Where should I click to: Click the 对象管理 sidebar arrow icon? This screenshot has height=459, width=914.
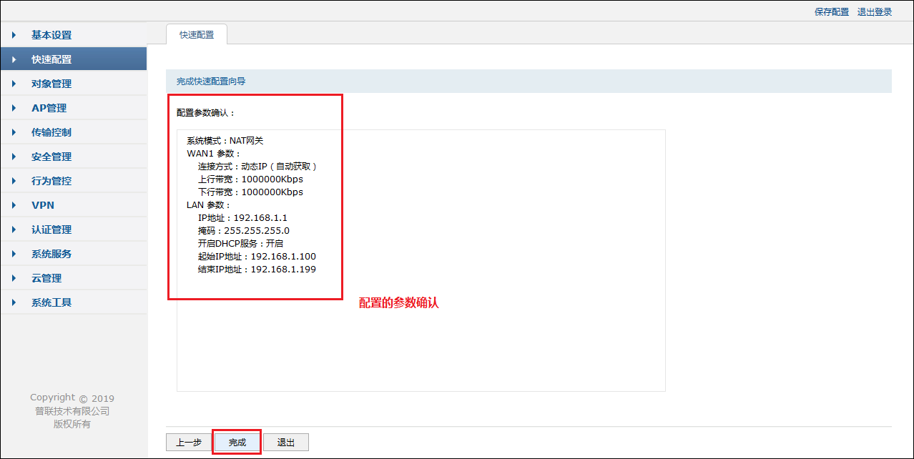[x=14, y=83]
